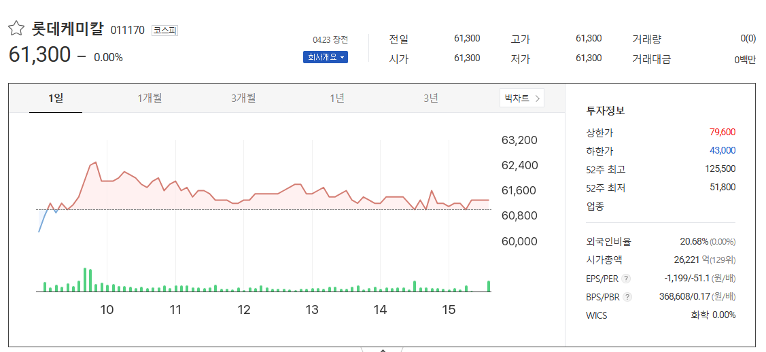Click 하한가 value 43,000
The height and width of the screenshot is (352, 766).
pyautogui.click(x=723, y=150)
